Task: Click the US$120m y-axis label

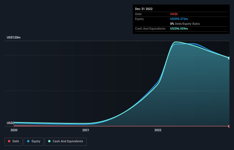Action: [14, 37]
